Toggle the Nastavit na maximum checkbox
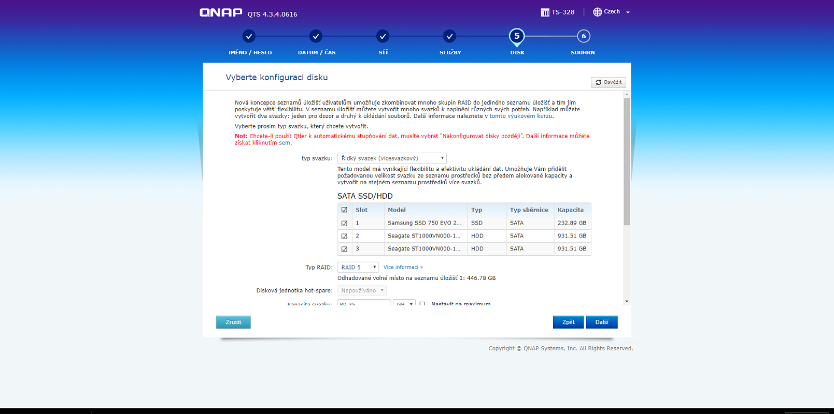Screen dimensions: 834x414 coord(422,304)
